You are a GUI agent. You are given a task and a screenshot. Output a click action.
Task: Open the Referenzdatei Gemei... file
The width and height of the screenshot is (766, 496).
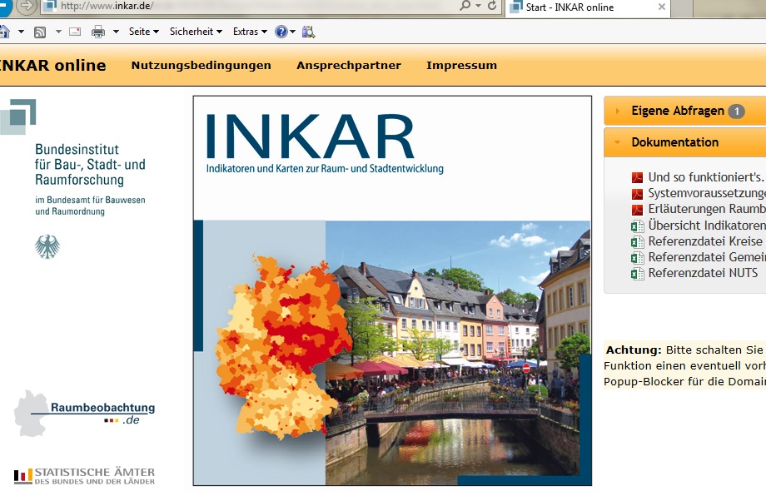(x=707, y=257)
